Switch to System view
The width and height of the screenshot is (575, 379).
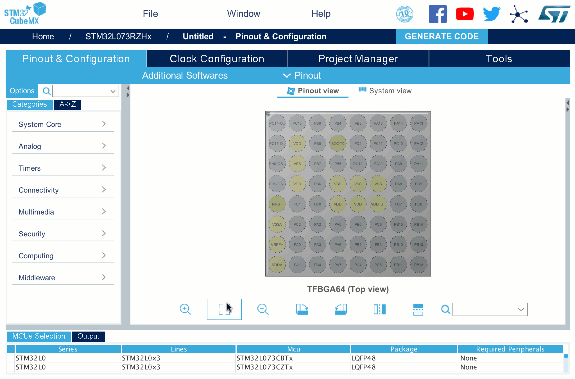tap(384, 91)
